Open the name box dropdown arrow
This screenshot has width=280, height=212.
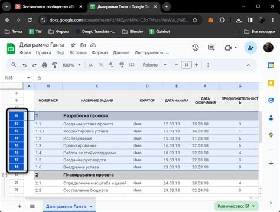pyautogui.click(x=28, y=78)
